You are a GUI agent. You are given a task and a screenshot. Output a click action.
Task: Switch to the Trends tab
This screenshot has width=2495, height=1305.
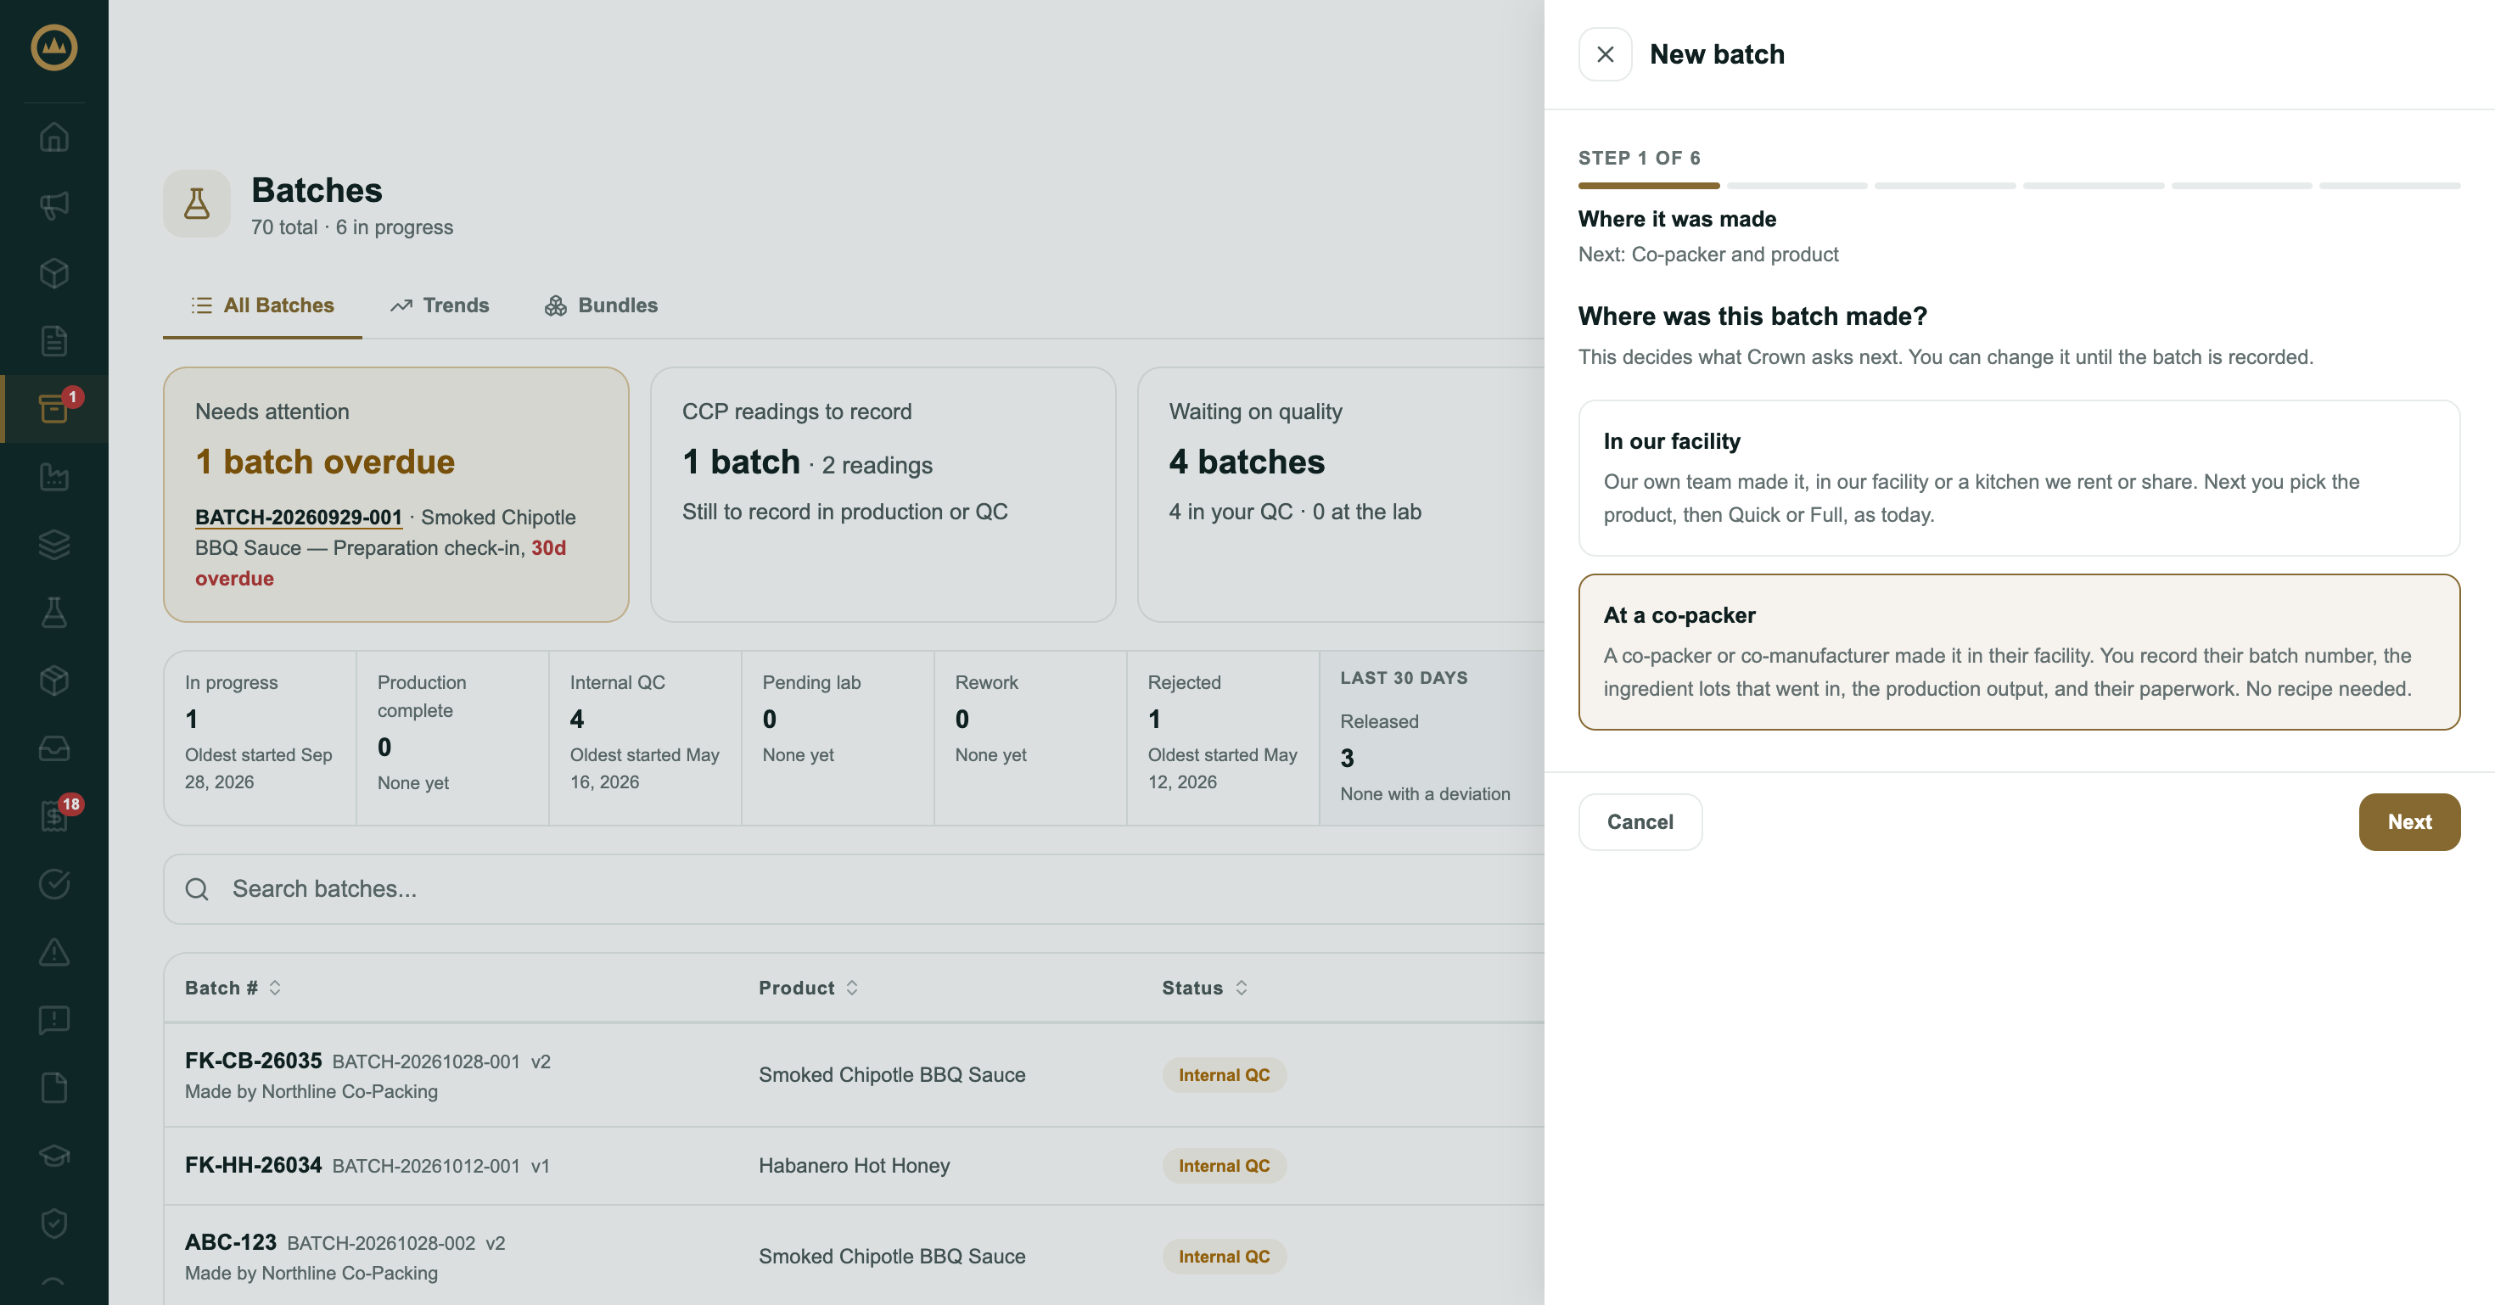point(440,305)
